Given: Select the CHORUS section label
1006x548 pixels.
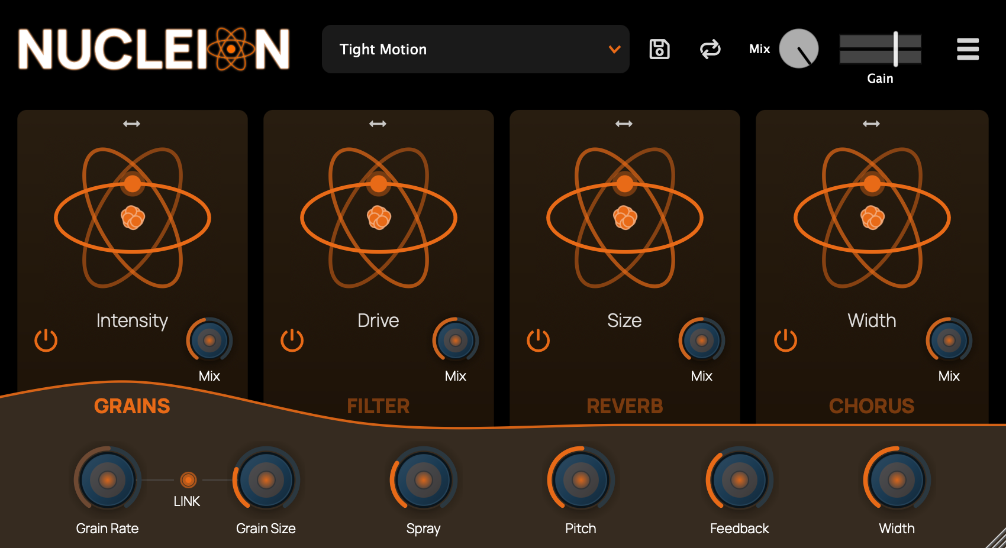Looking at the screenshot, I should click(x=871, y=406).
